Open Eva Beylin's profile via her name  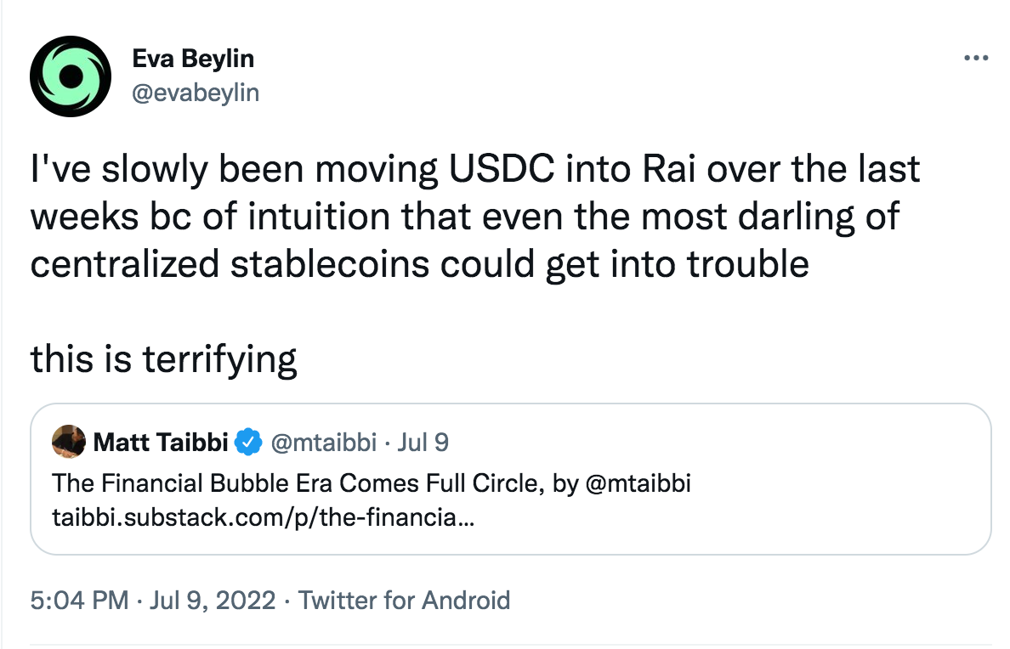[192, 59]
